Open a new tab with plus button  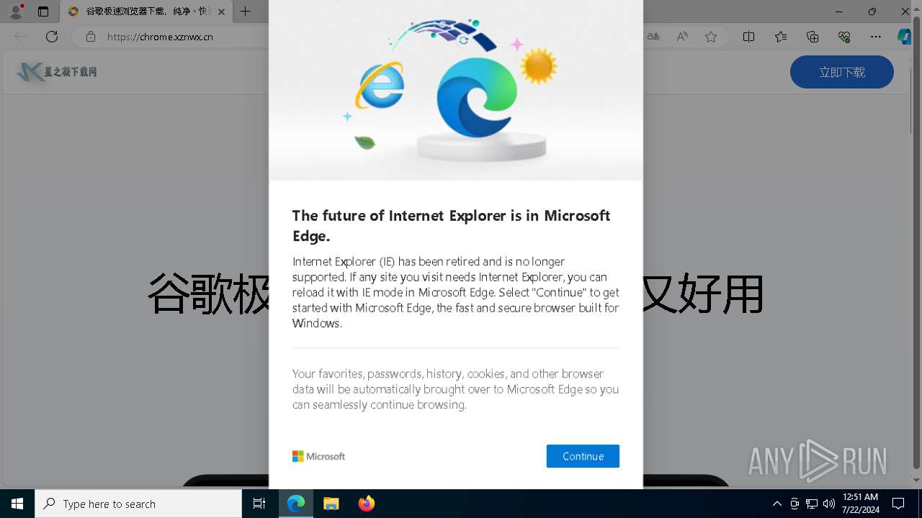(246, 12)
